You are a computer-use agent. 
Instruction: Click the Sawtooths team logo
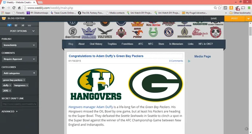click(x=73, y=33)
